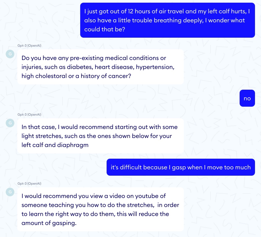Click the word "diabetes" in the first bot reply
The height and width of the screenshot is (237, 261).
point(80,67)
